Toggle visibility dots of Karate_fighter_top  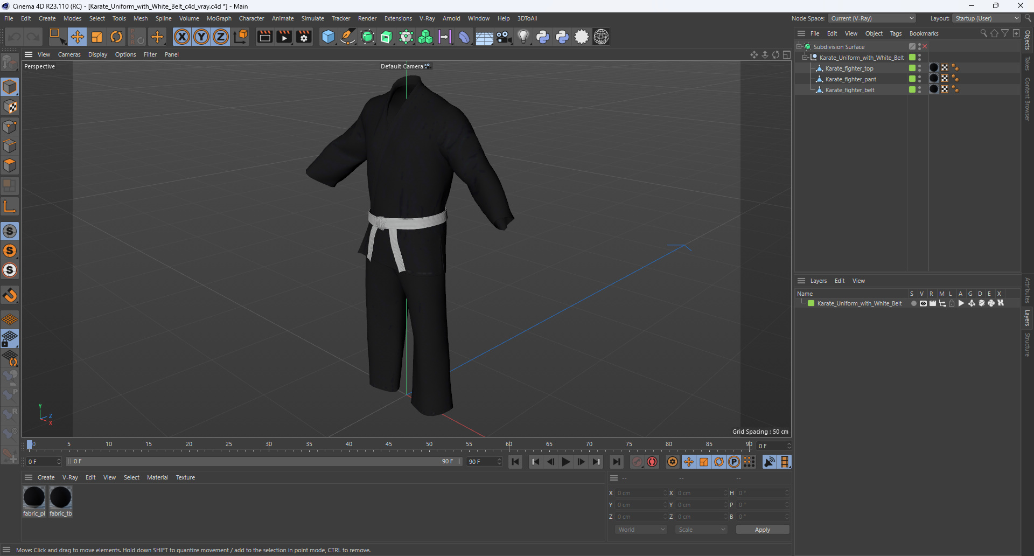(919, 68)
